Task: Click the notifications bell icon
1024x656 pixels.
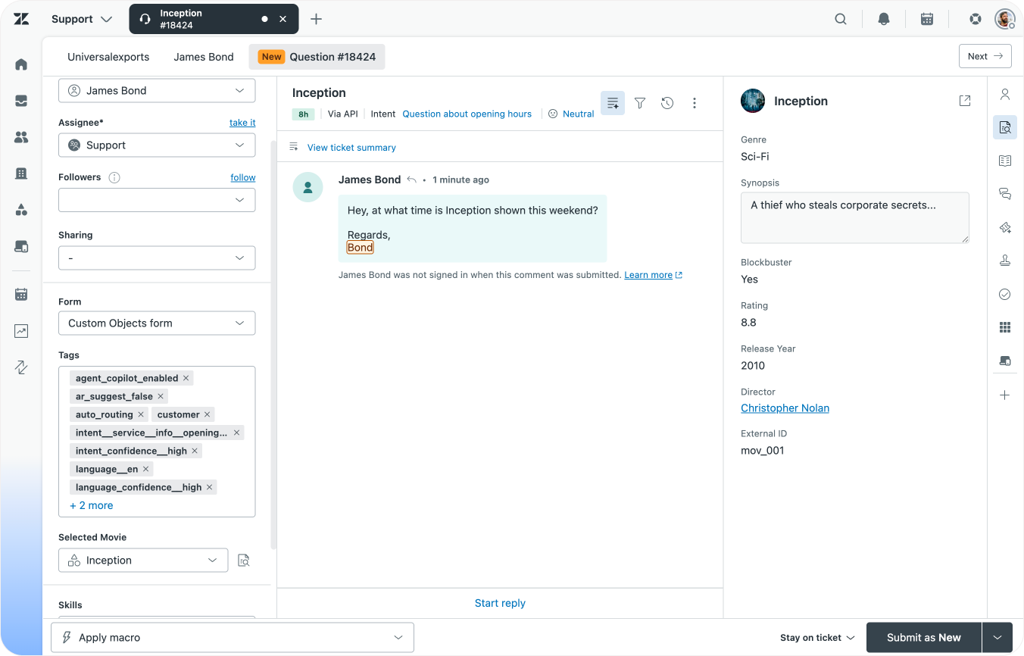Action: [883, 19]
